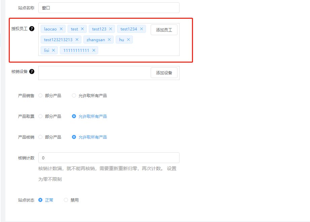Click the 添加员工 button
310x222 pixels.
164,30
